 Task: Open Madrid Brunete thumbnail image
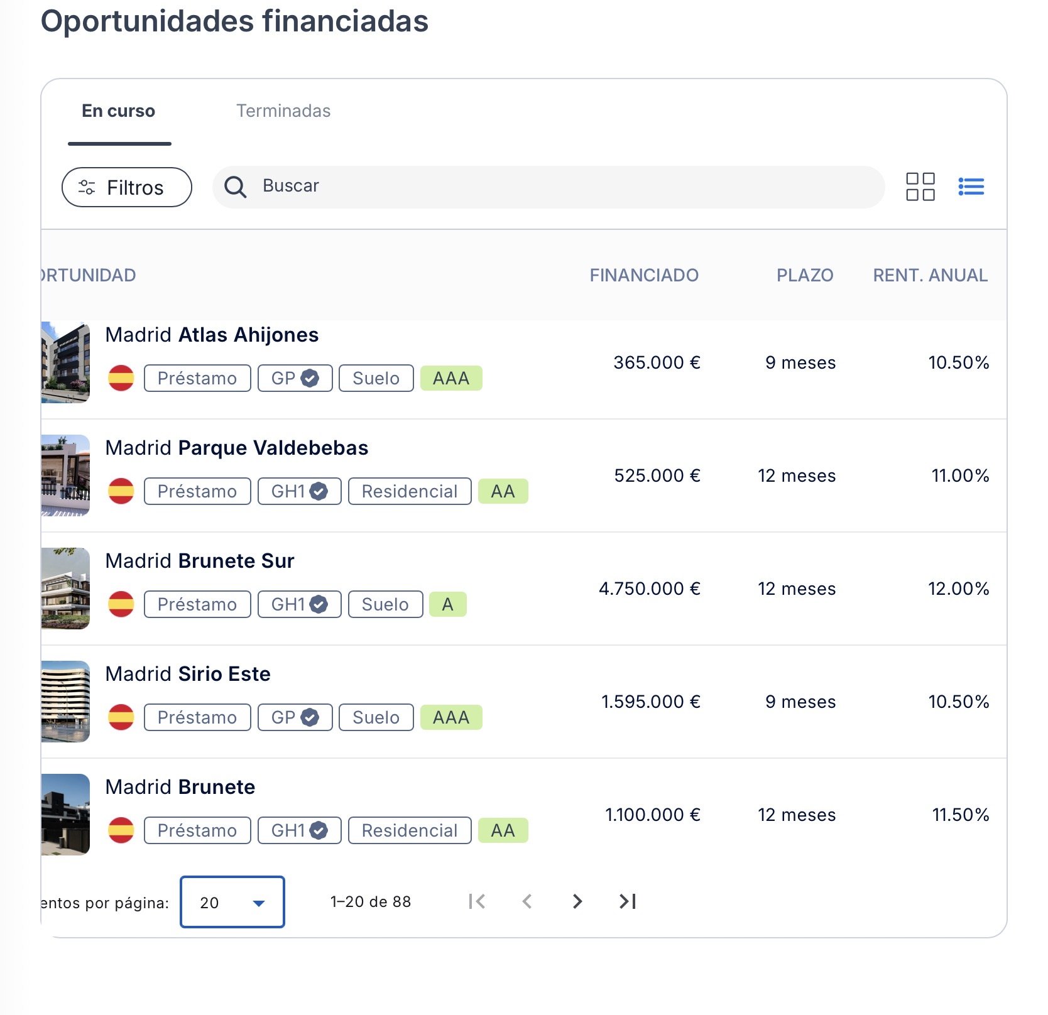coord(65,814)
